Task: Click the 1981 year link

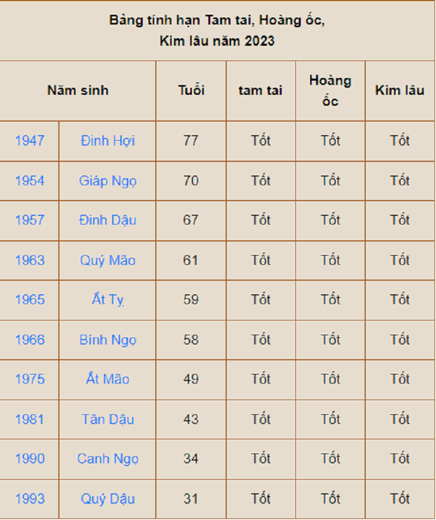Action: pos(29,419)
